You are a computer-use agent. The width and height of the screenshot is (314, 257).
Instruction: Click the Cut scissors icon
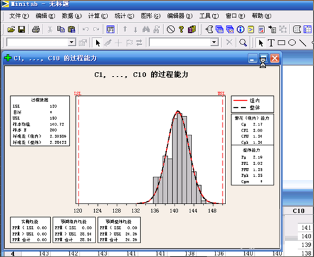[50, 29]
